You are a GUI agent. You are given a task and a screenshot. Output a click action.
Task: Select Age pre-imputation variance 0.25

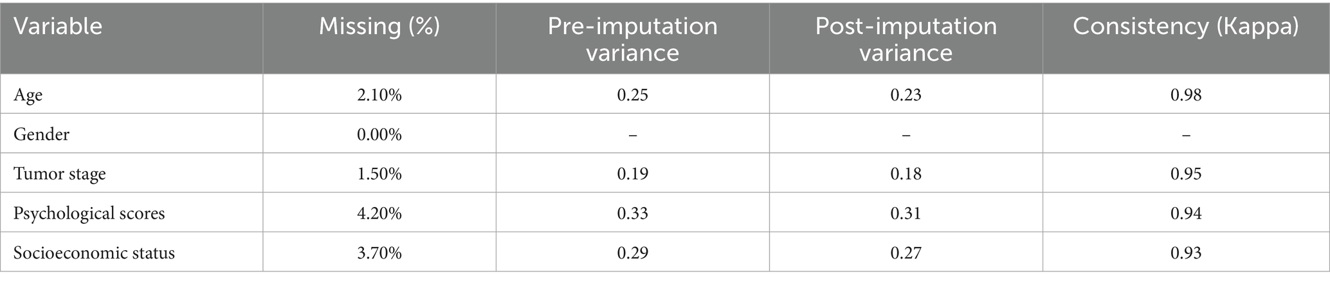632,95
